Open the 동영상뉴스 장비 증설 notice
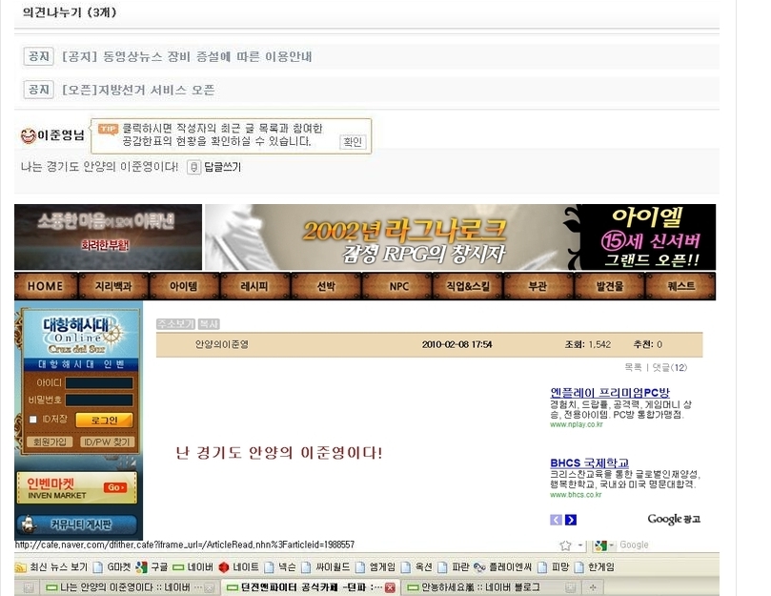771x596 pixels. coord(187,56)
